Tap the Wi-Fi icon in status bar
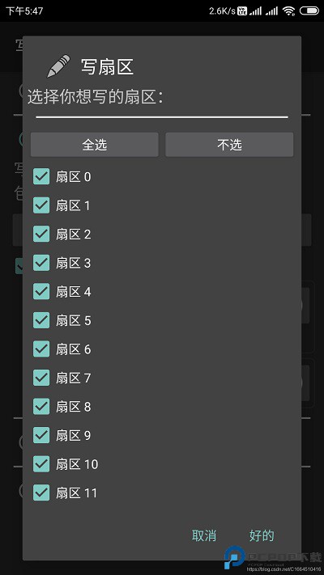The image size is (324, 575). point(289,11)
